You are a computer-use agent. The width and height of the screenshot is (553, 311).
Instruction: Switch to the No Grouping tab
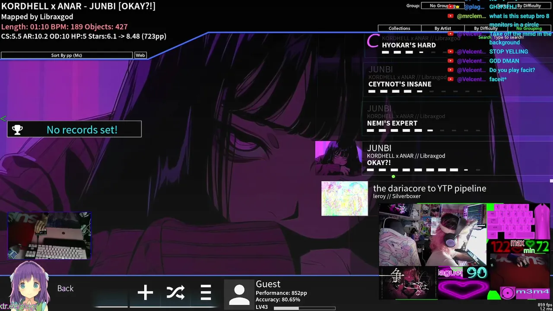tap(529, 29)
